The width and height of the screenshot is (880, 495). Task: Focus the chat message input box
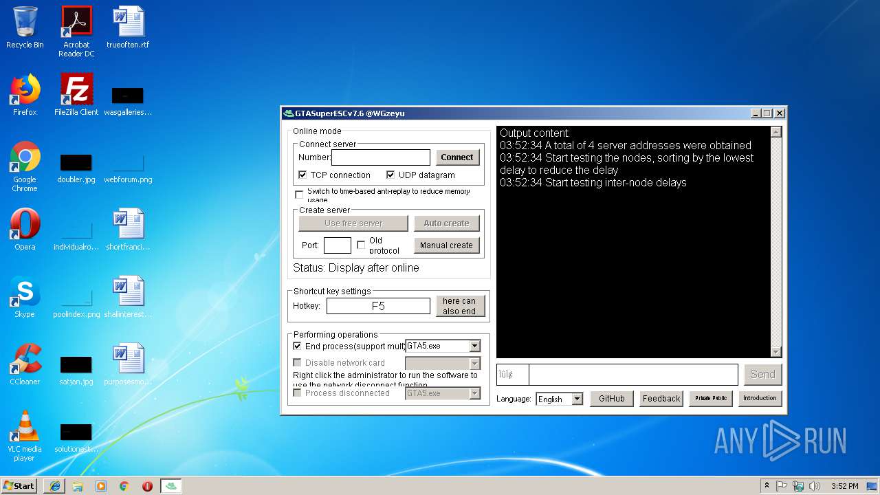(x=633, y=375)
